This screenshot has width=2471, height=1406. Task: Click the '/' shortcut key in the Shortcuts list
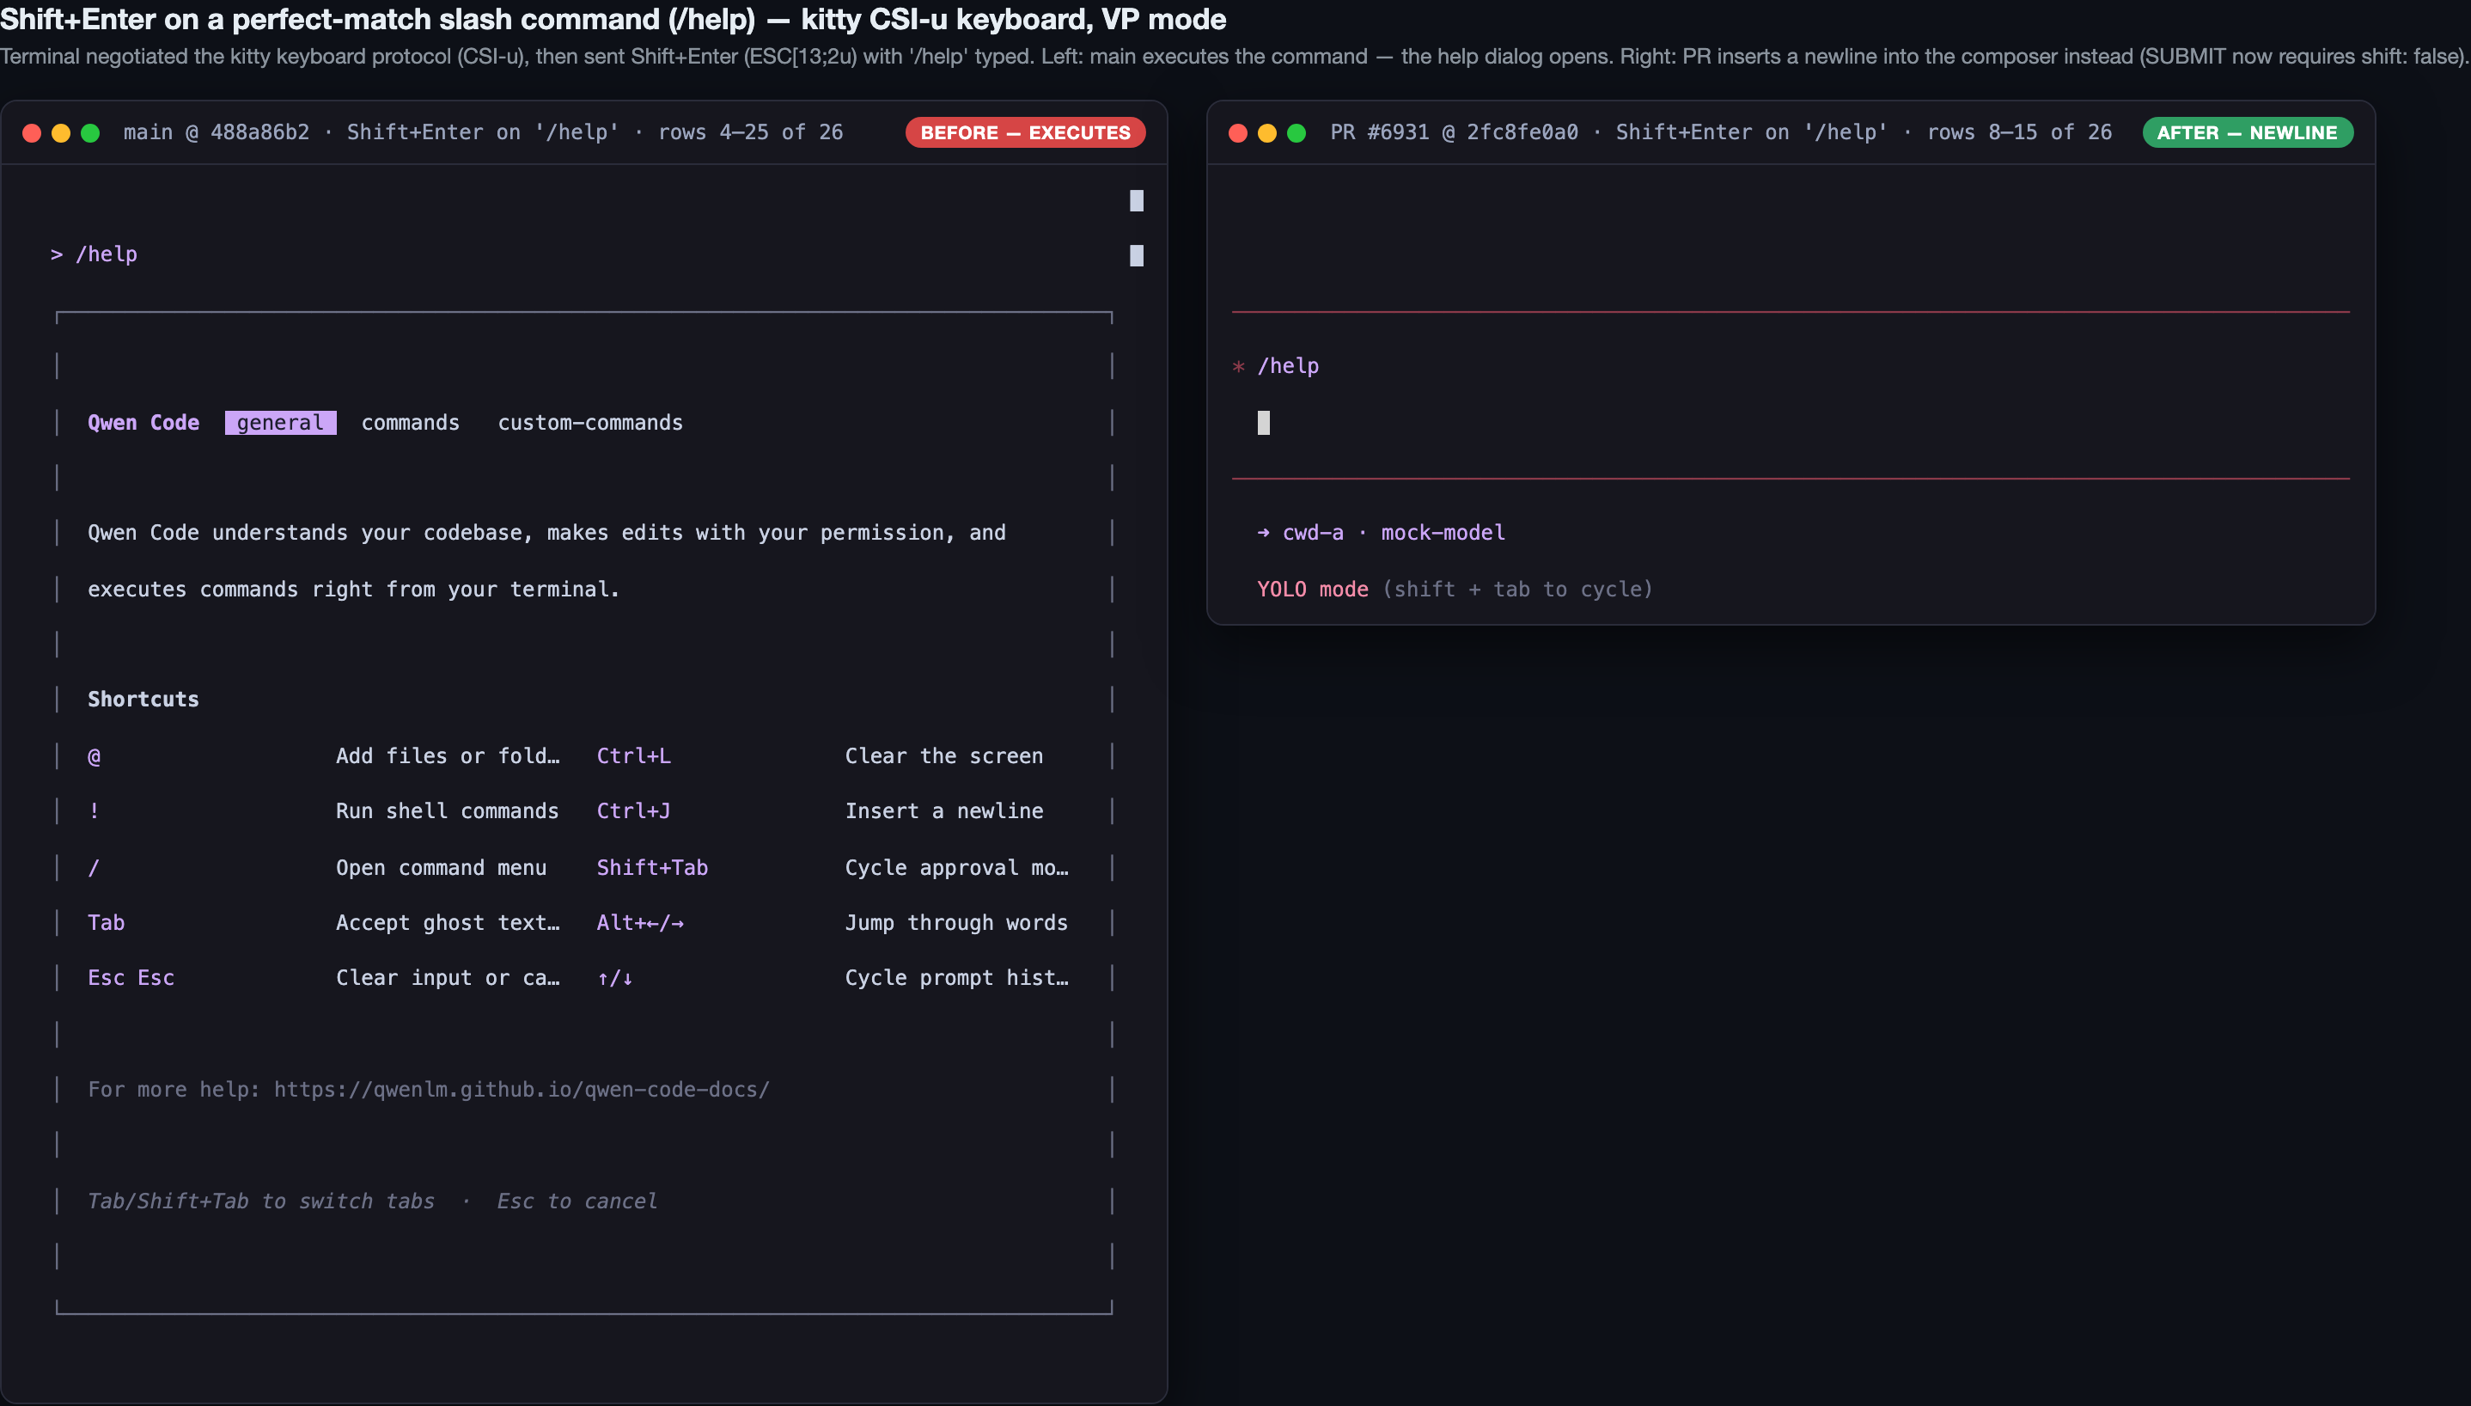pyautogui.click(x=94, y=867)
